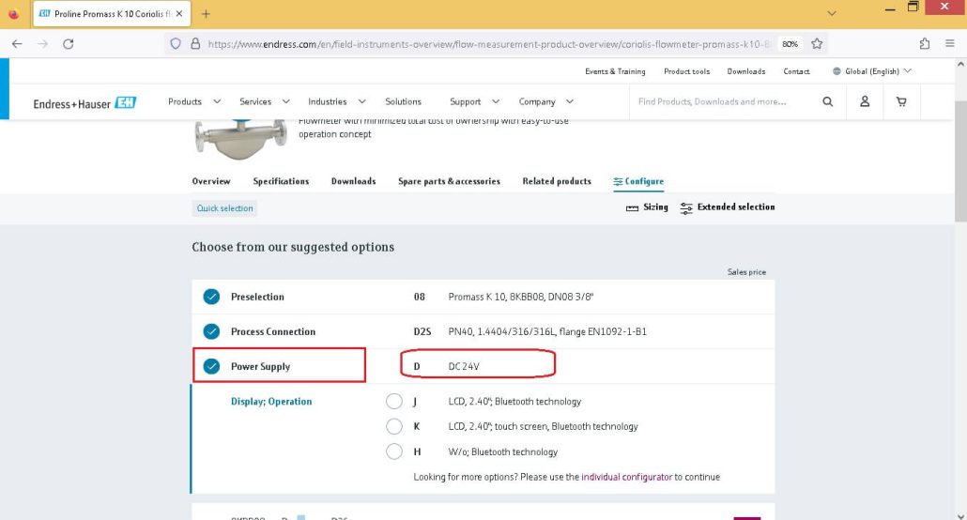This screenshot has height=520, width=967.
Task: Click the flowmeter product image
Action: point(241,140)
